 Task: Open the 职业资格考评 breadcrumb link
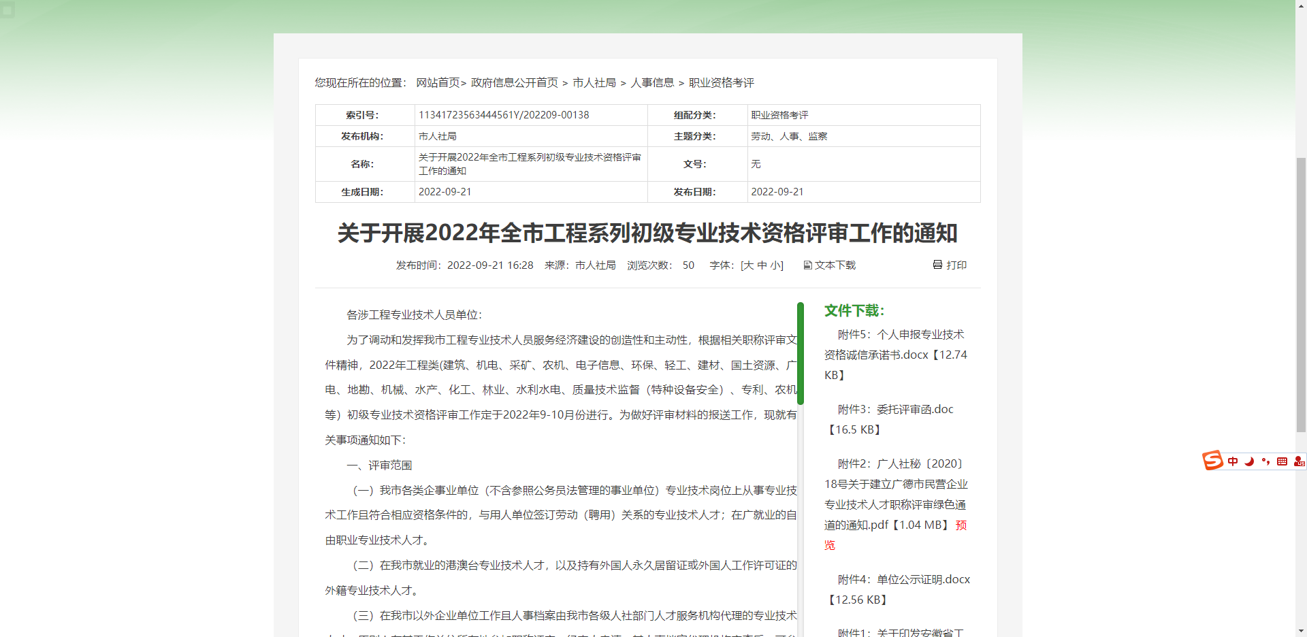(721, 82)
